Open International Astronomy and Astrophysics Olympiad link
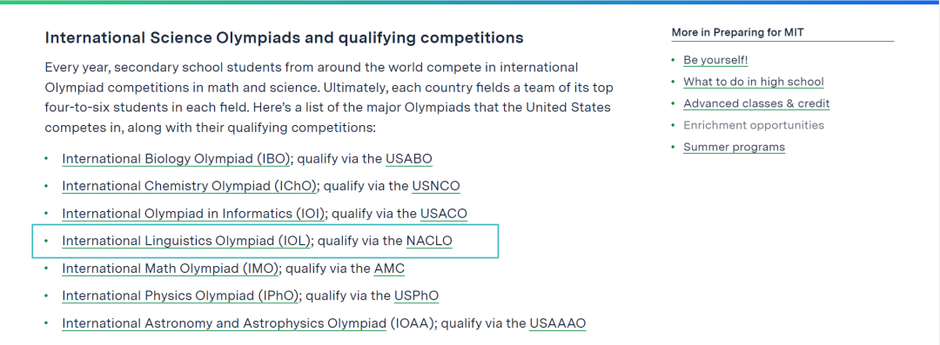Viewport: 940px width, 345px height. (x=225, y=323)
